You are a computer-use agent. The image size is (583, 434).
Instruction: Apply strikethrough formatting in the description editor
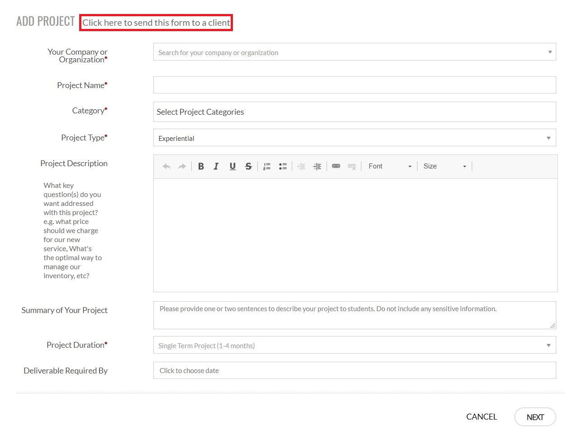[x=248, y=166]
